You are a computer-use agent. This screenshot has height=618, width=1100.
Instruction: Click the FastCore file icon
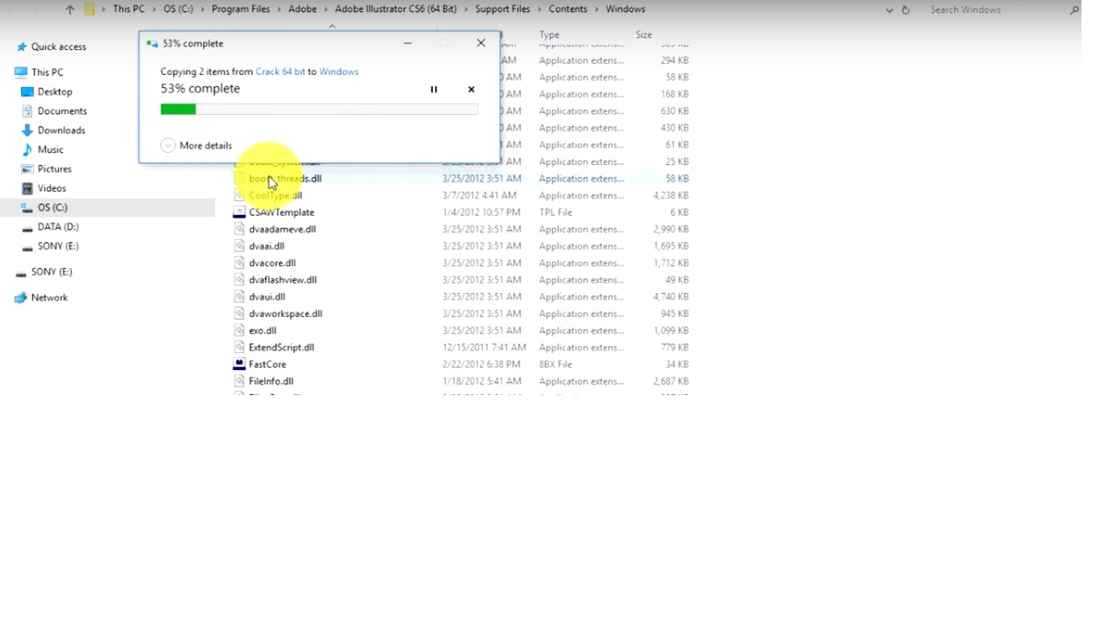[239, 365]
